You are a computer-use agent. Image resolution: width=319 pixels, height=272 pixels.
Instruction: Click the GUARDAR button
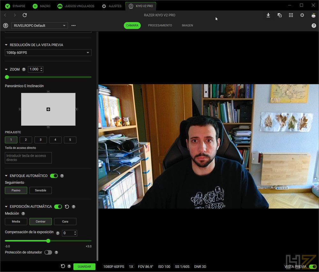(84, 267)
